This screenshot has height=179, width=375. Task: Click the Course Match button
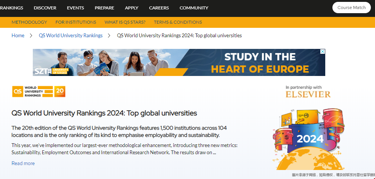point(351,8)
